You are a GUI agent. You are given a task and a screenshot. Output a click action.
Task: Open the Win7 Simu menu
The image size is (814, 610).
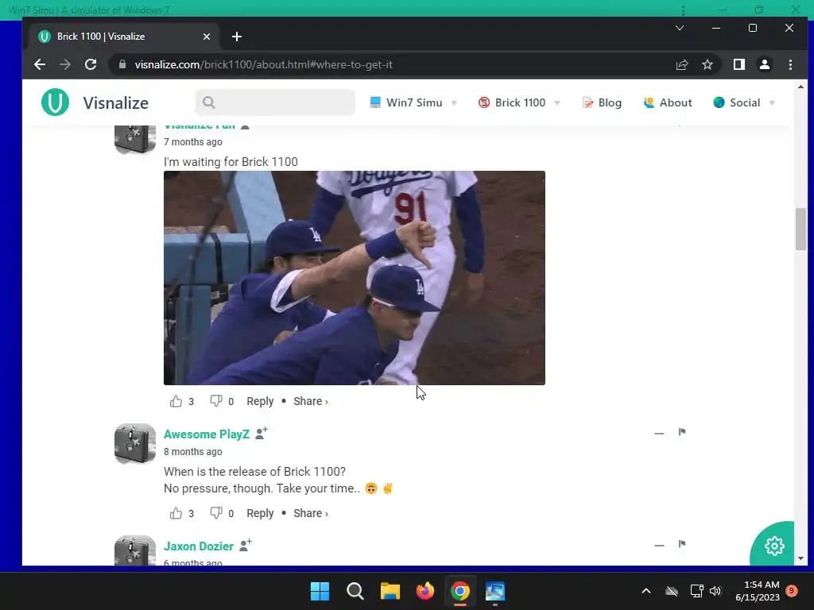[x=413, y=102]
